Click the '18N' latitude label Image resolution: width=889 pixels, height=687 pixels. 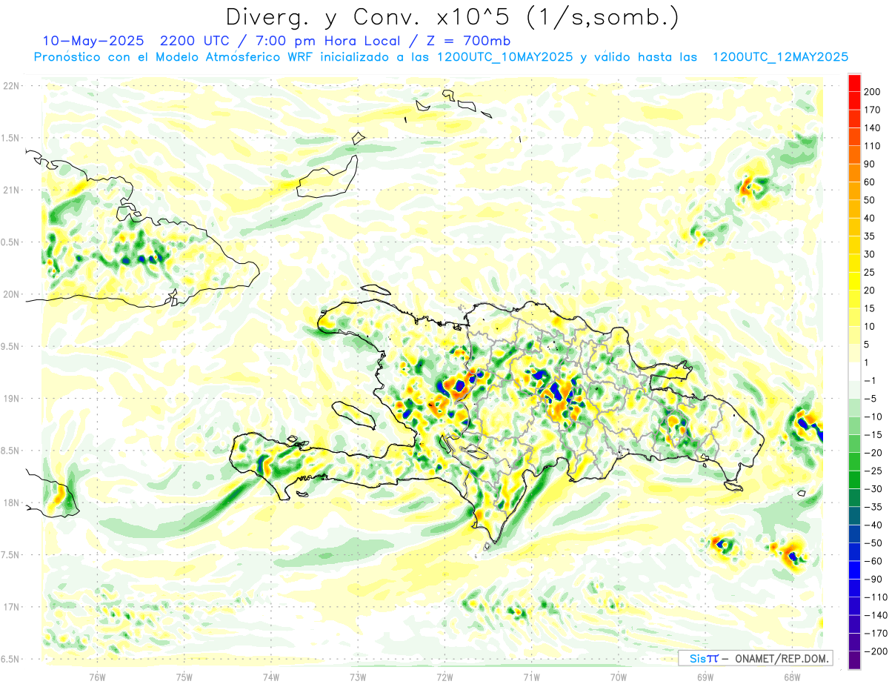pyautogui.click(x=11, y=503)
